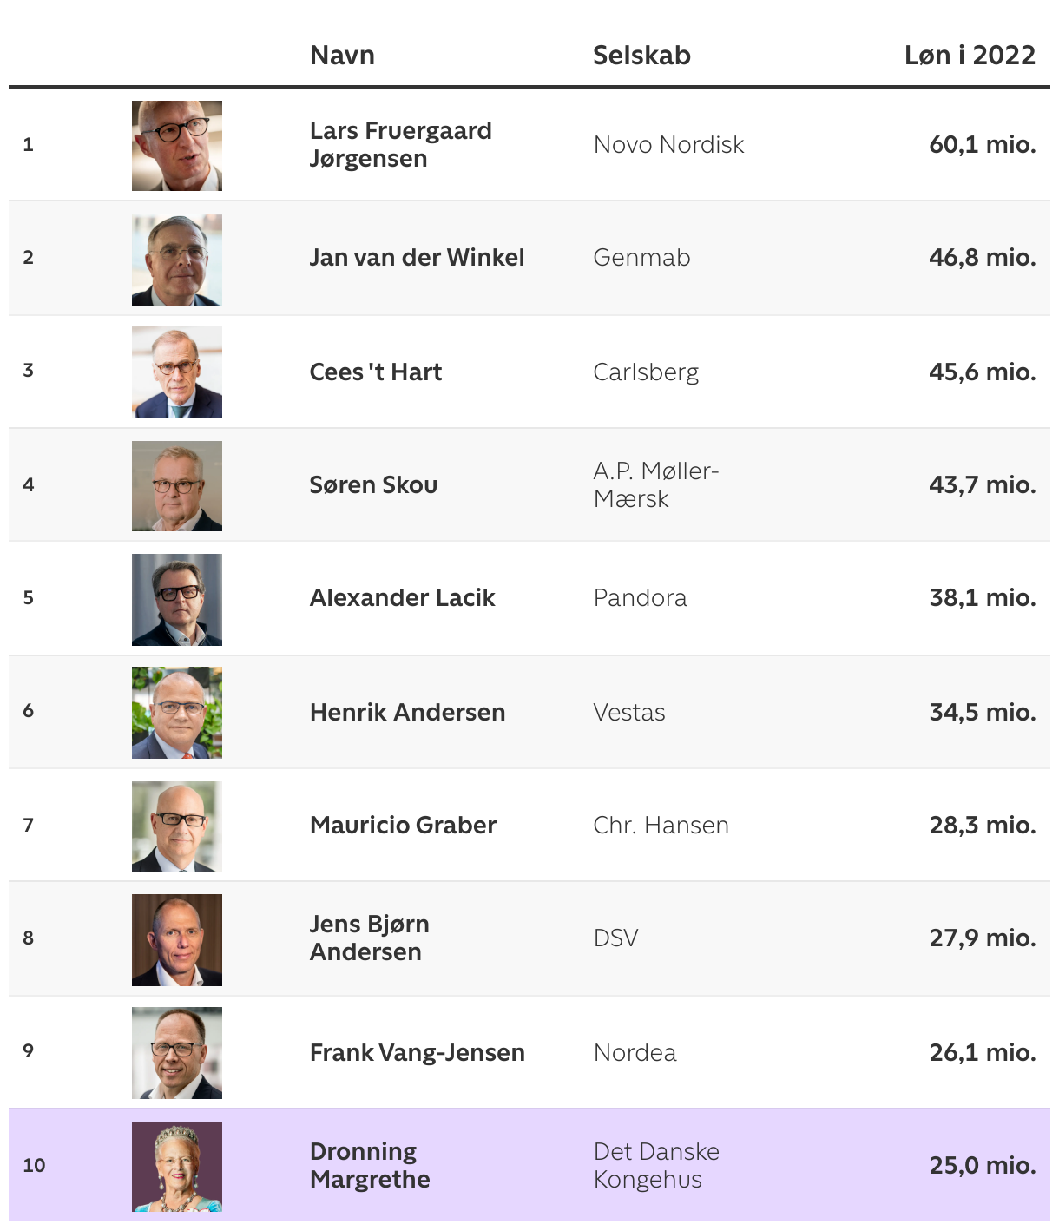Click Dronning Margrethe's portrait photo
Image resolution: width=1059 pixels, height=1231 pixels.
[x=177, y=1167]
